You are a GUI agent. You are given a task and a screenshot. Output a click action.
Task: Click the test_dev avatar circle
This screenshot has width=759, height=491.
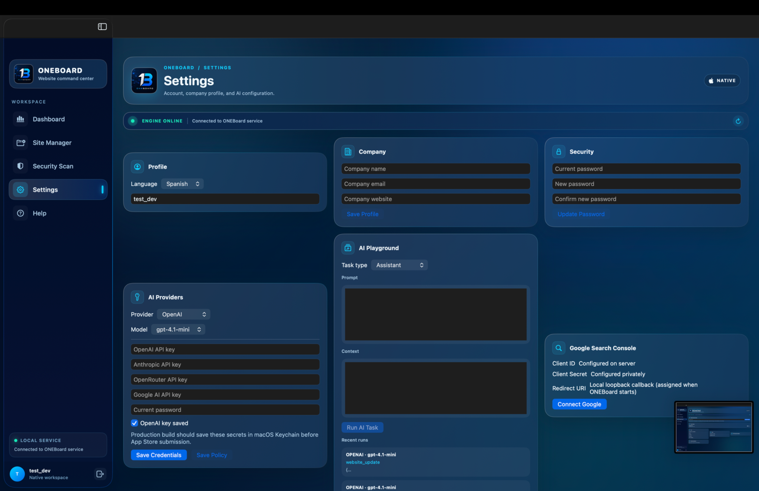tap(17, 474)
